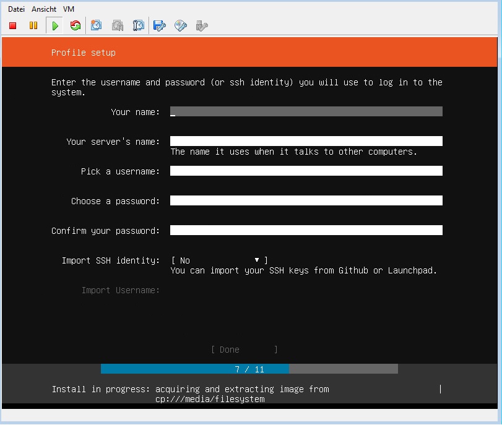Open the Datei menu
This screenshot has width=502, height=425.
pyautogui.click(x=16, y=9)
